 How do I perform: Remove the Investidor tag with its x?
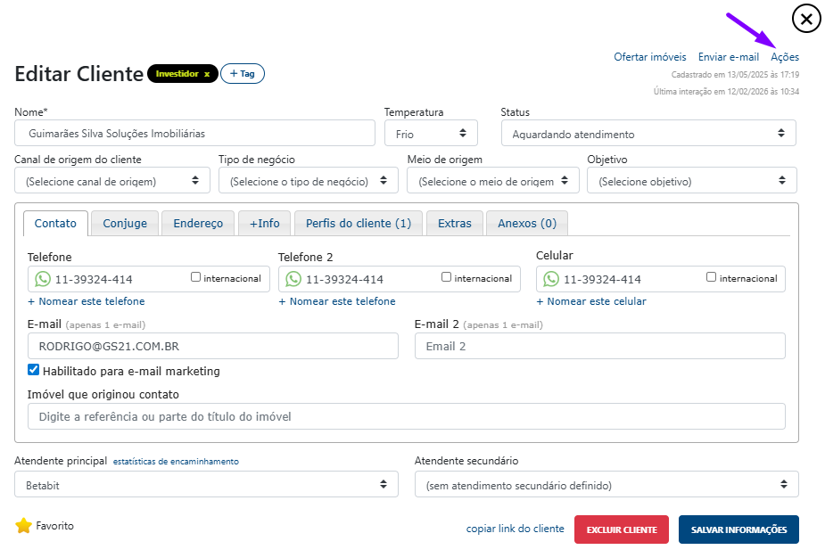(207, 74)
